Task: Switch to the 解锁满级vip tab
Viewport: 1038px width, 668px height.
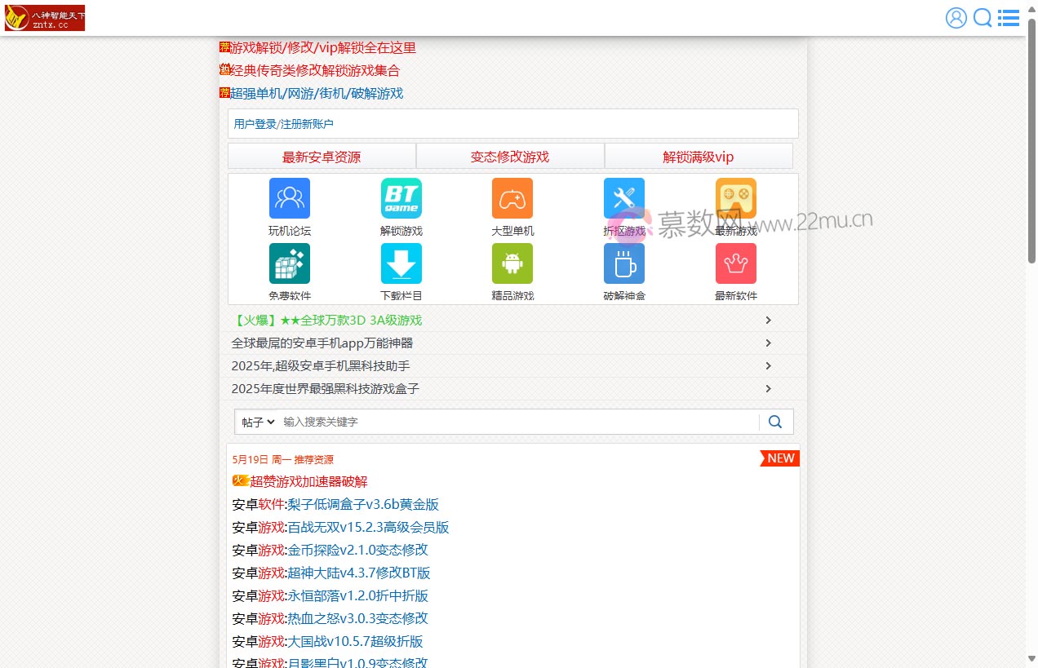Action: pos(699,156)
